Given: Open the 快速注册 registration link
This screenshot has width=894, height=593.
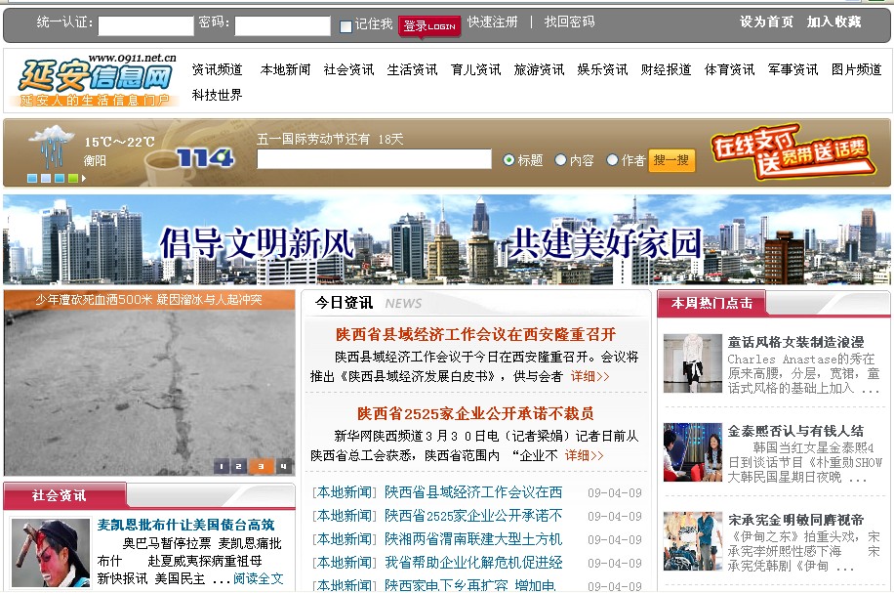Looking at the screenshot, I should click(x=493, y=21).
